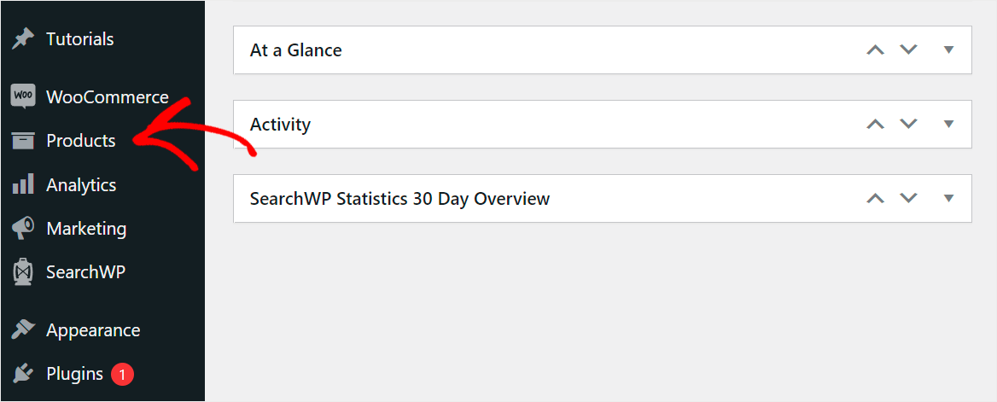This screenshot has height=402, width=997.
Task: Click the Products archive box icon
Action: (x=23, y=141)
